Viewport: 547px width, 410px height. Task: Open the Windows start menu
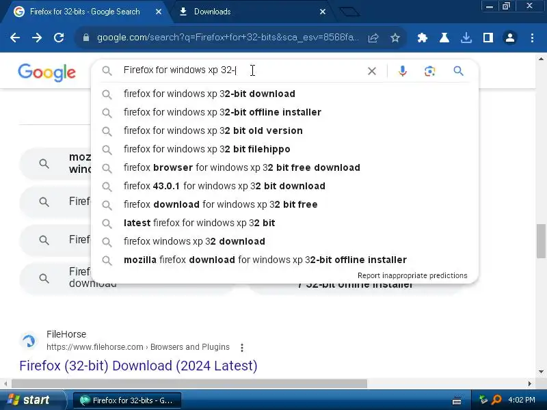(33, 400)
